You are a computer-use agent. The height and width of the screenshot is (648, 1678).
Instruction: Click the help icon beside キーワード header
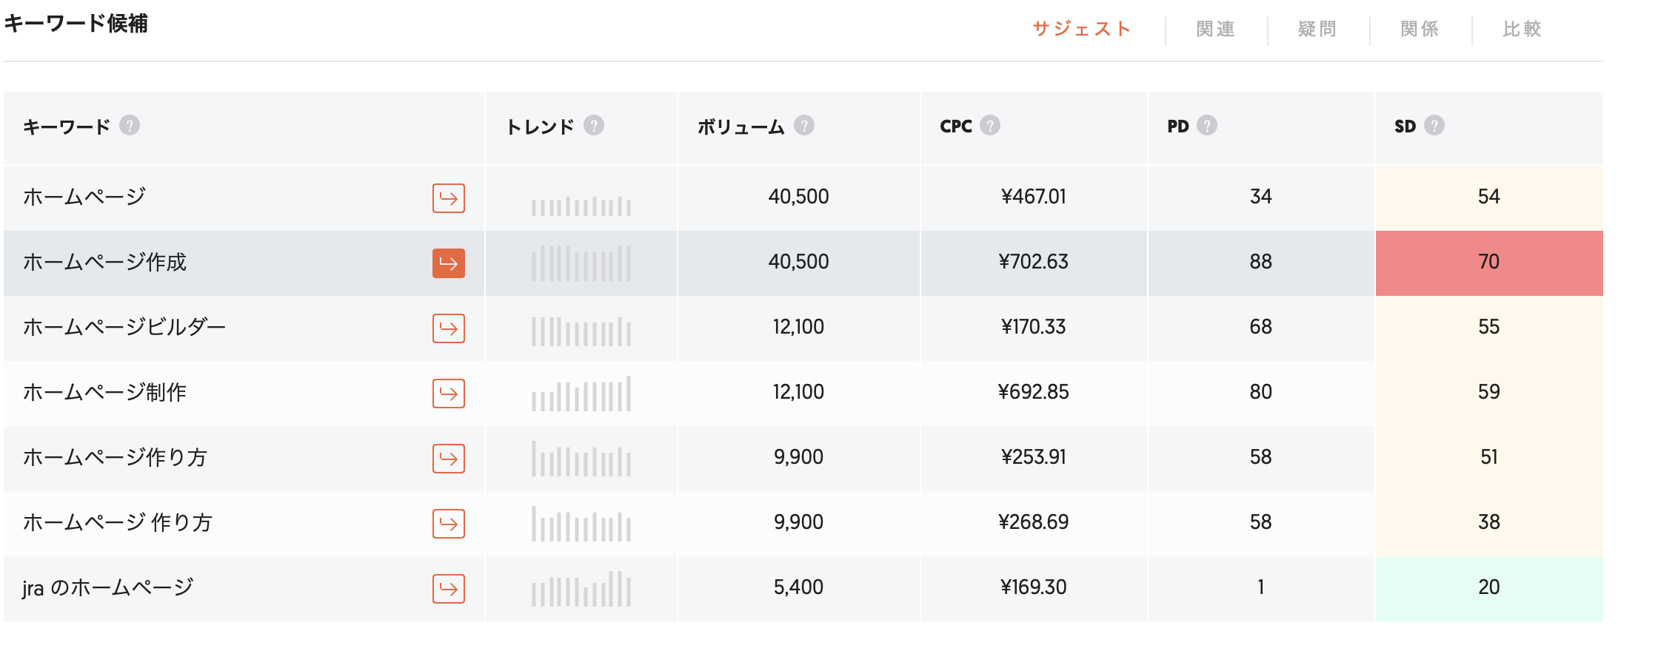click(130, 126)
